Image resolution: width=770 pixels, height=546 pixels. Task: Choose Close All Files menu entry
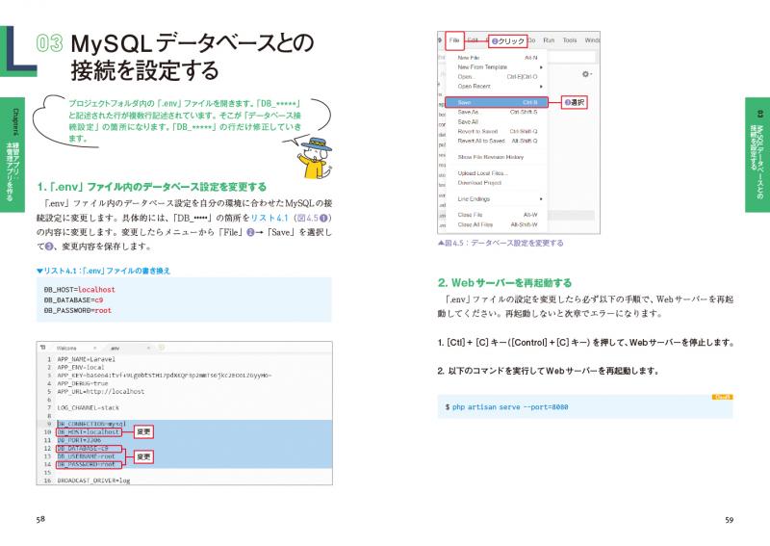pyautogui.click(x=497, y=224)
